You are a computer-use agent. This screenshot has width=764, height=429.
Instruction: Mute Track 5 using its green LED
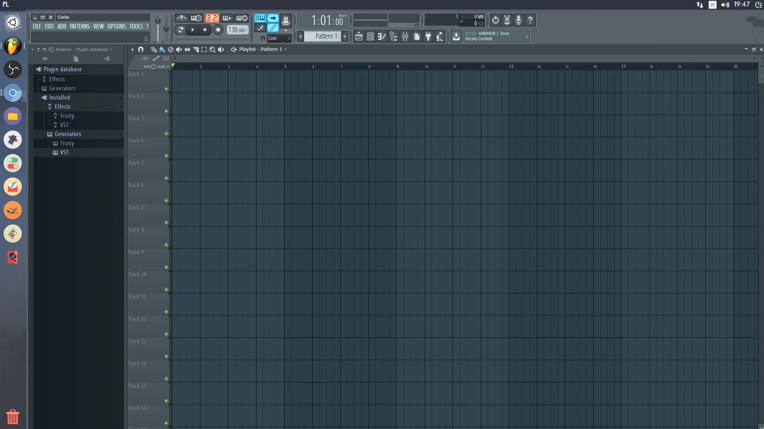166,178
